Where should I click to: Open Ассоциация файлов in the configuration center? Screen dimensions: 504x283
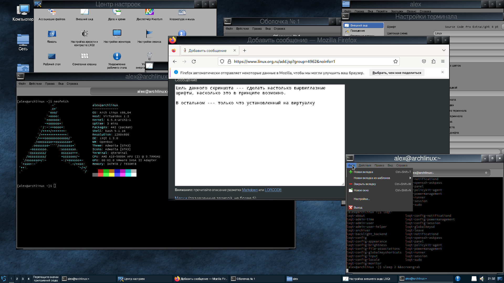tap(52, 14)
